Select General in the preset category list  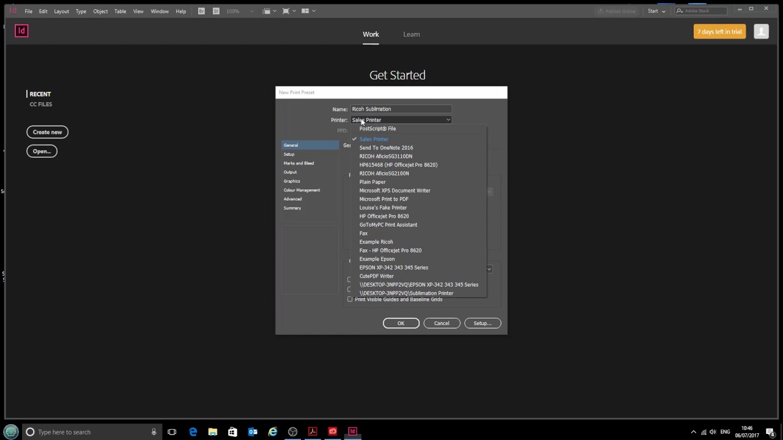tap(310, 145)
